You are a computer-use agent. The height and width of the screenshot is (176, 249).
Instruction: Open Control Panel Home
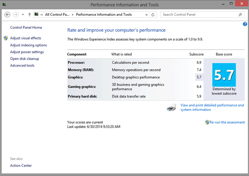(26, 27)
